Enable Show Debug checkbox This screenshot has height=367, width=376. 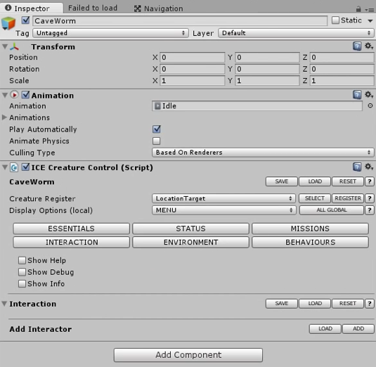point(22,272)
